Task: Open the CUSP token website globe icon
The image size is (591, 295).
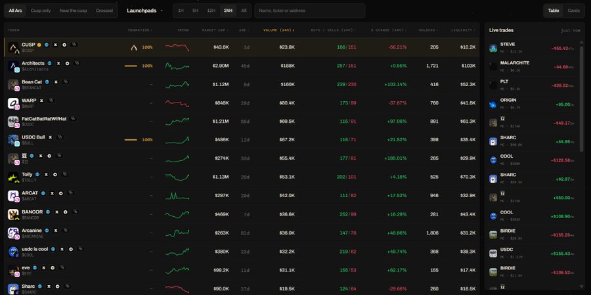Action: pos(47,45)
